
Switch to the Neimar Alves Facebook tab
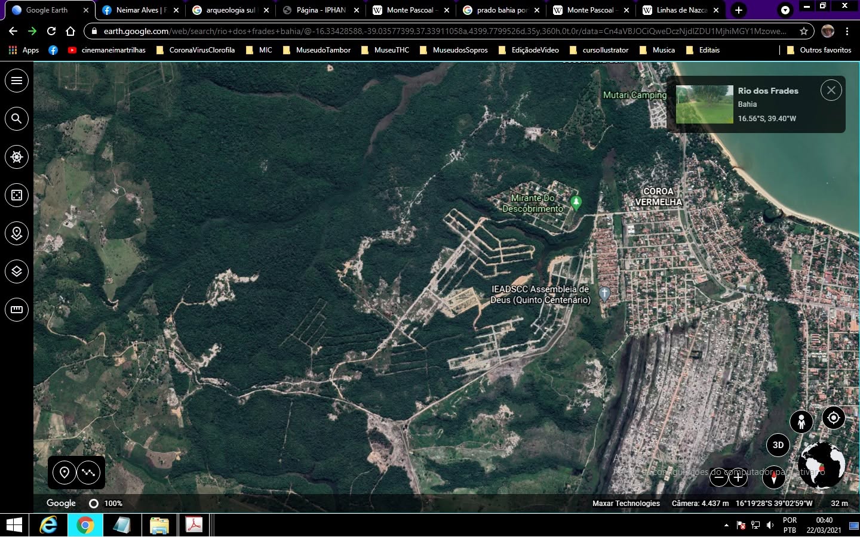point(140,10)
